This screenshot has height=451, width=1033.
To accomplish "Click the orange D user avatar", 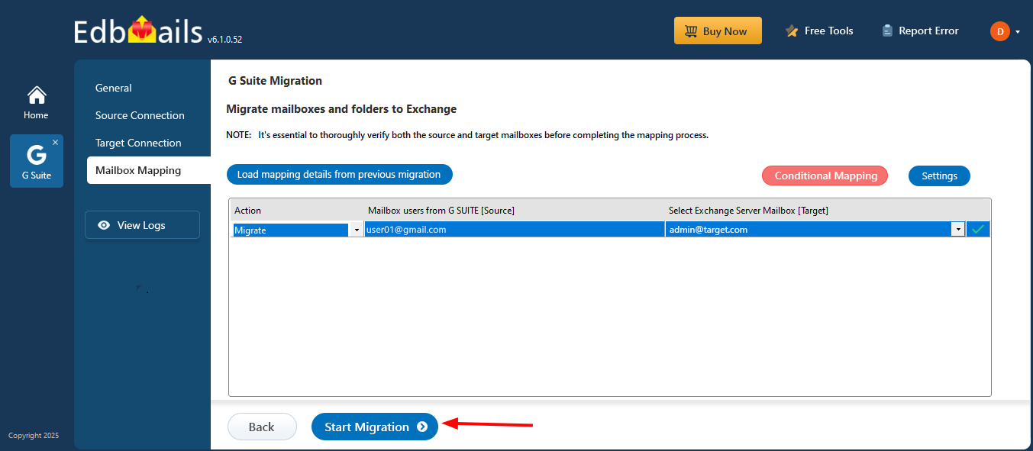I will (x=999, y=31).
